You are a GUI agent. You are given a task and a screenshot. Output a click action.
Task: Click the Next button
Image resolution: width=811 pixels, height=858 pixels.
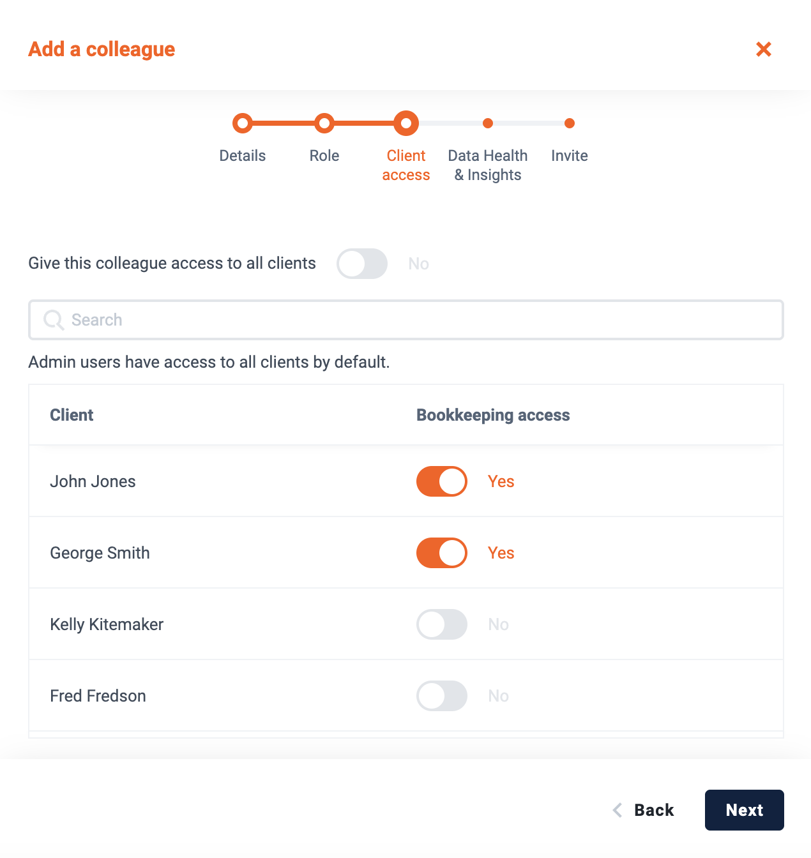point(745,810)
